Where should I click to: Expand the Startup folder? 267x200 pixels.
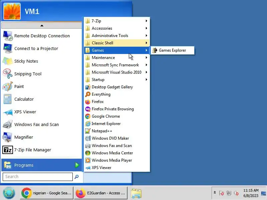pos(117,80)
